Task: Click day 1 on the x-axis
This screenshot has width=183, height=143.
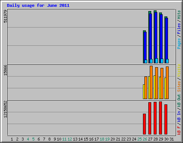Action: click(x=12, y=139)
